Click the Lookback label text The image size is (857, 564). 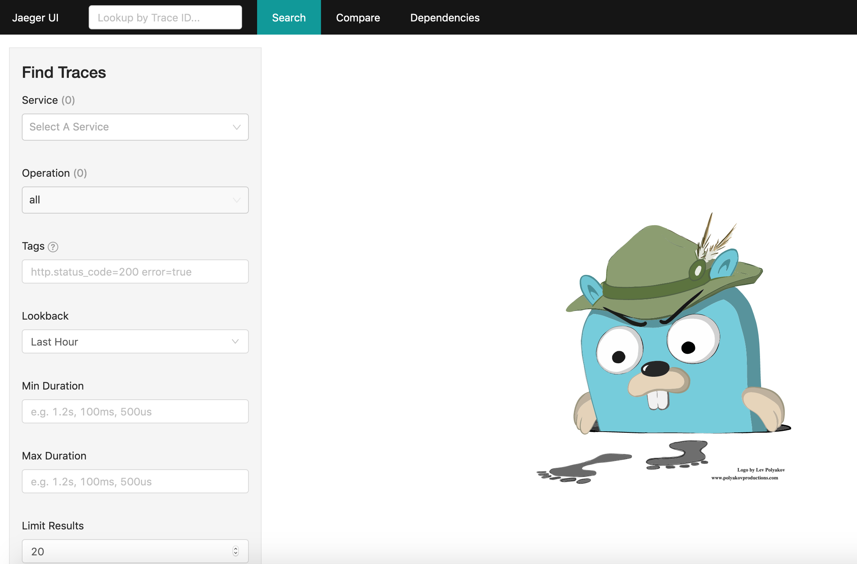pos(45,316)
